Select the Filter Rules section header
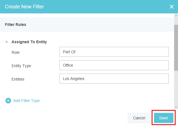Image resolution: width=178 pixels, height=126 pixels. pyautogui.click(x=16, y=25)
